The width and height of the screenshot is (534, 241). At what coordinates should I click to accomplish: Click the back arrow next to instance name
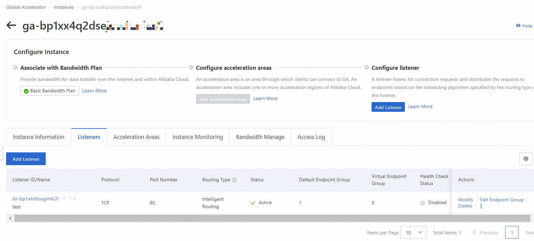[11, 25]
